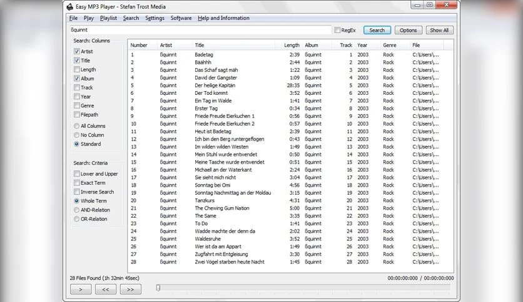This screenshot has height=302, width=523.
Task: Enable Inverse Search criteria
Action: (77, 192)
